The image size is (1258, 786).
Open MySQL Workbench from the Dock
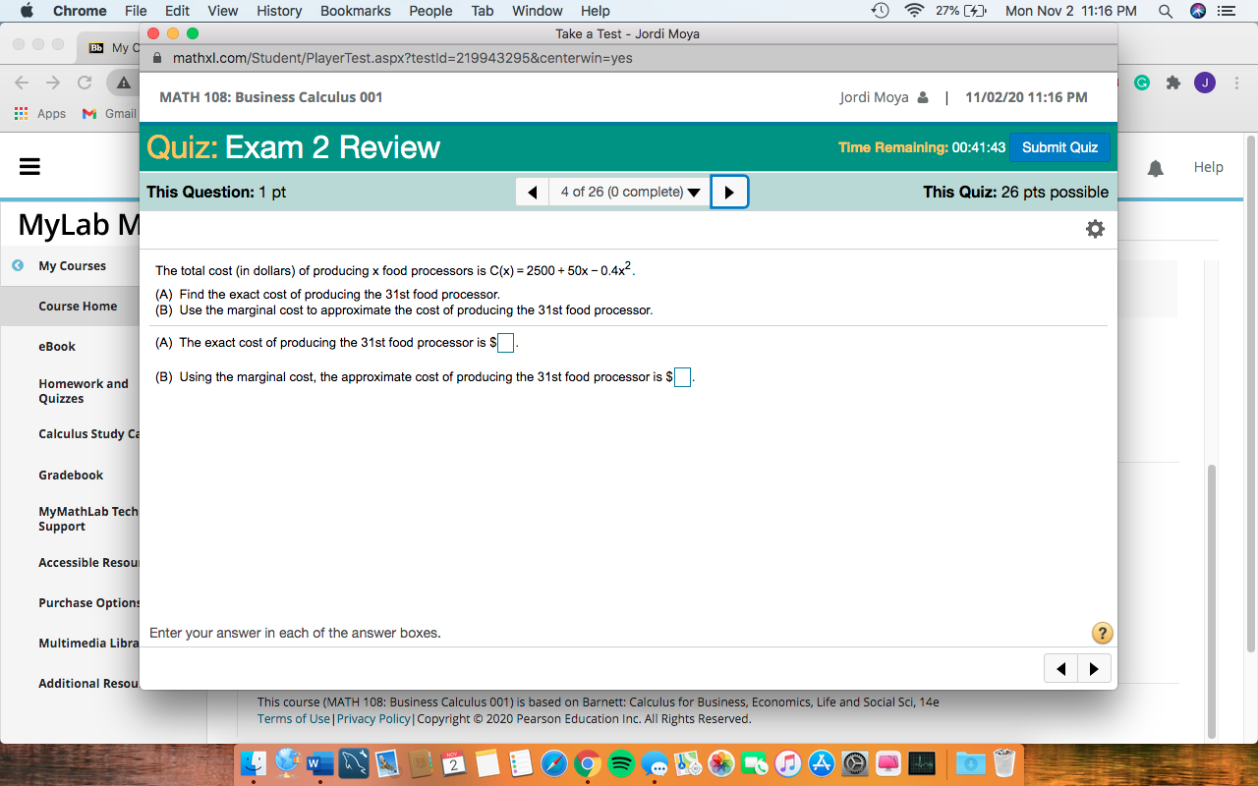[x=354, y=763]
